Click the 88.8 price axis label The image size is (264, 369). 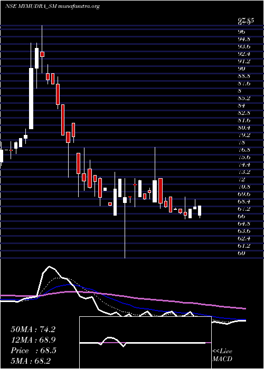(244, 76)
